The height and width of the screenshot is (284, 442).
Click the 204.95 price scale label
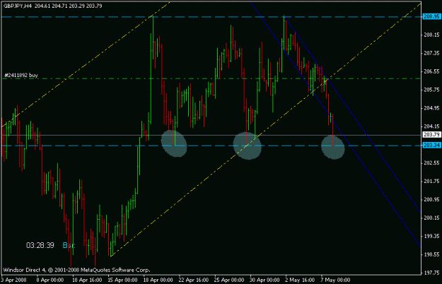click(x=431, y=108)
